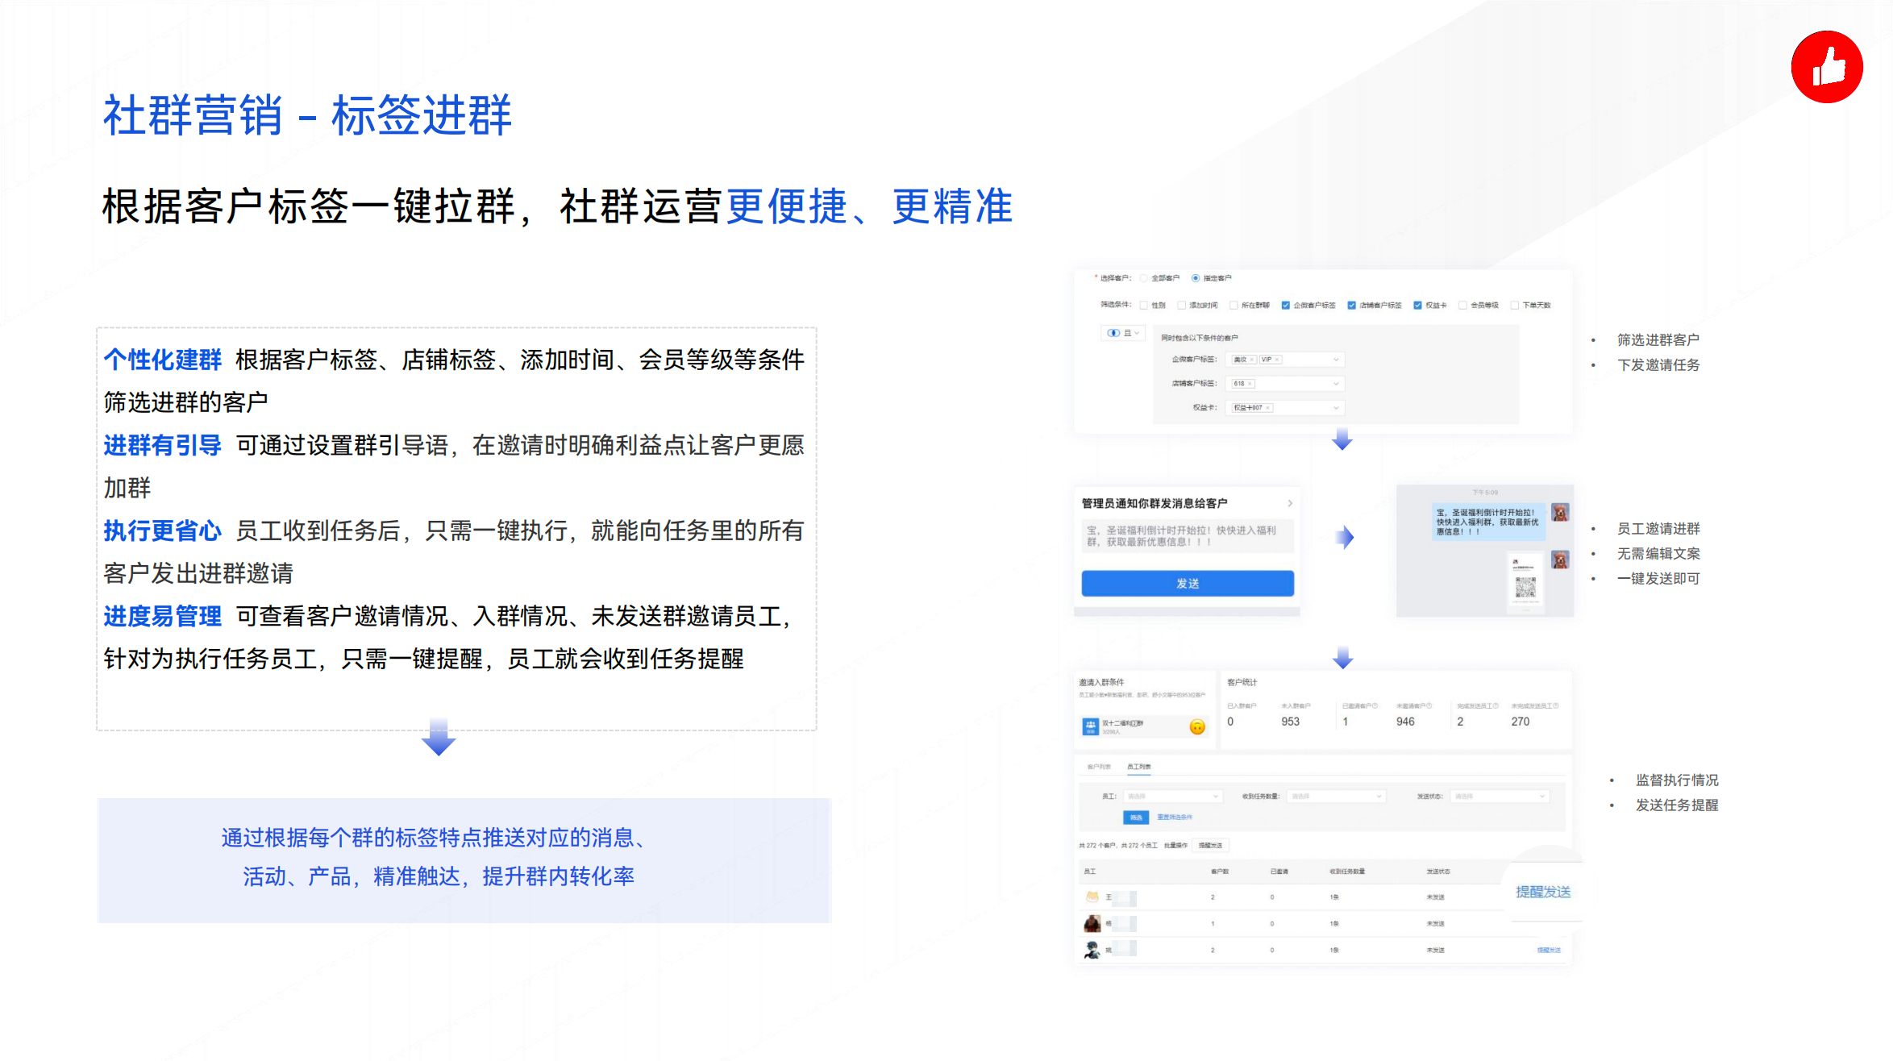Viewport: 1893px width, 1061px height.
Task: Open the 企微客户标签 tag dropdown
Action: [x=1336, y=360]
